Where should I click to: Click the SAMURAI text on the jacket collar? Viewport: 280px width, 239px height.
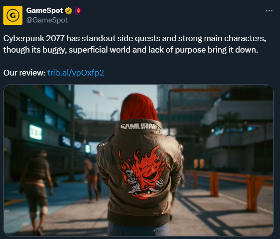(138, 126)
